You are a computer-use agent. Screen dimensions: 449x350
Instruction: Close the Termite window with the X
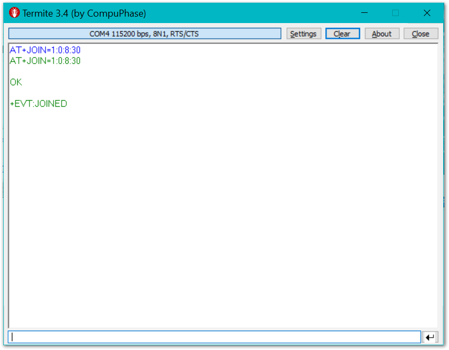click(427, 13)
